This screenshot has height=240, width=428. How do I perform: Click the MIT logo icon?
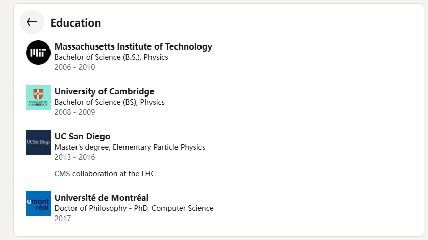click(38, 53)
